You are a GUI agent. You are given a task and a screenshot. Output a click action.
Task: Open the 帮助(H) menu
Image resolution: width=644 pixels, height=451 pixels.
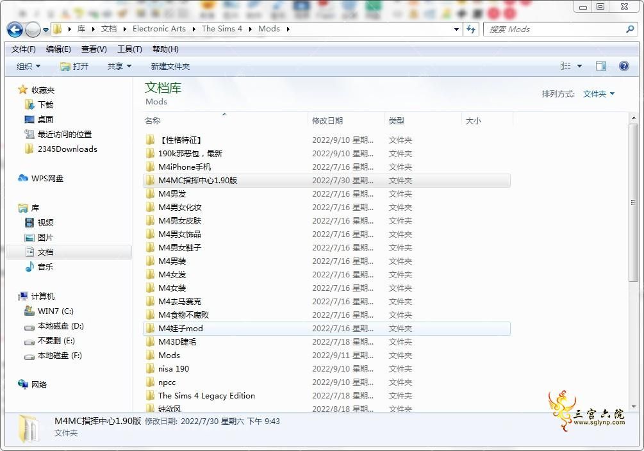click(165, 49)
